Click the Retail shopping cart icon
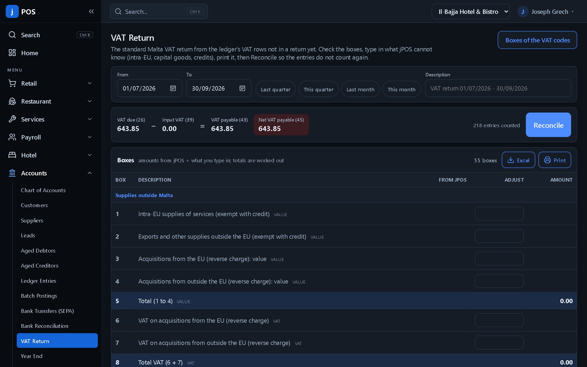Viewport: 587px width, 367px height. point(12,83)
